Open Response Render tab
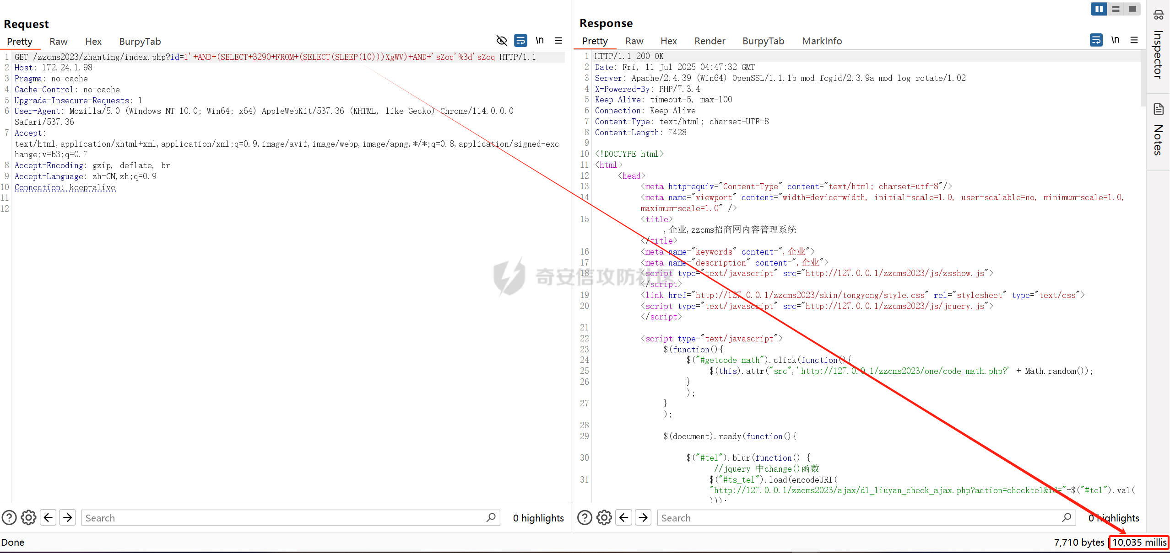The image size is (1170, 553). pyautogui.click(x=710, y=41)
